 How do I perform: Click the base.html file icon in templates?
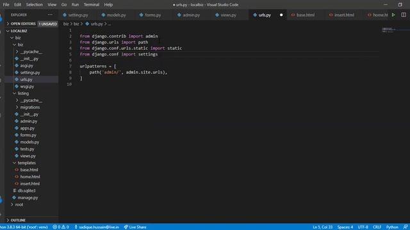pyautogui.click(x=17, y=170)
